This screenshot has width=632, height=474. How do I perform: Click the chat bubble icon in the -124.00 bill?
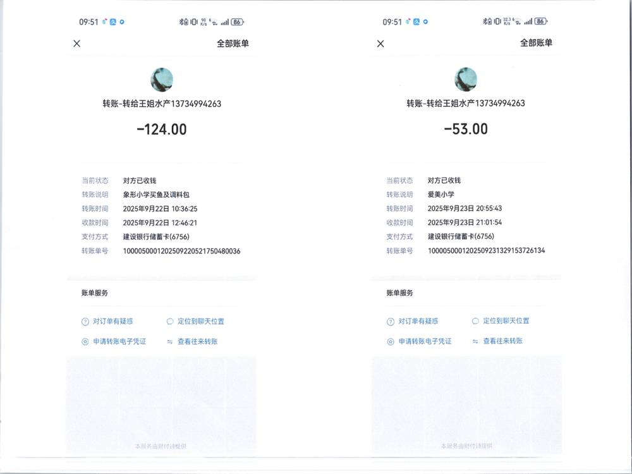(170, 321)
